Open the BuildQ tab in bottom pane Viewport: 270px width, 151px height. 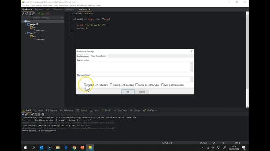pos(106,110)
